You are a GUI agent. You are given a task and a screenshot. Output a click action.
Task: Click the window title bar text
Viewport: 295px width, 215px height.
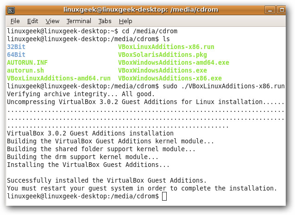click(x=147, y=9)
